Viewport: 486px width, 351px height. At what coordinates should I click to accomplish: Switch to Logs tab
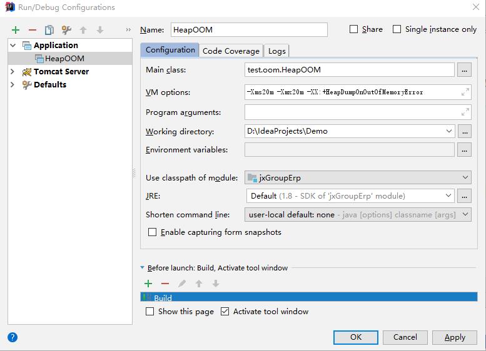pos(277,51)
